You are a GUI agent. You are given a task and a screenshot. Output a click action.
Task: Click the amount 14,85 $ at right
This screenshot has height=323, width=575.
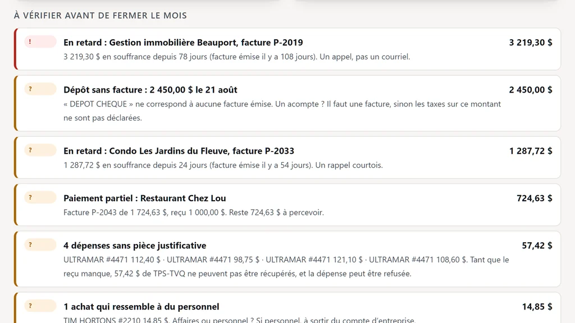[537, 307]
